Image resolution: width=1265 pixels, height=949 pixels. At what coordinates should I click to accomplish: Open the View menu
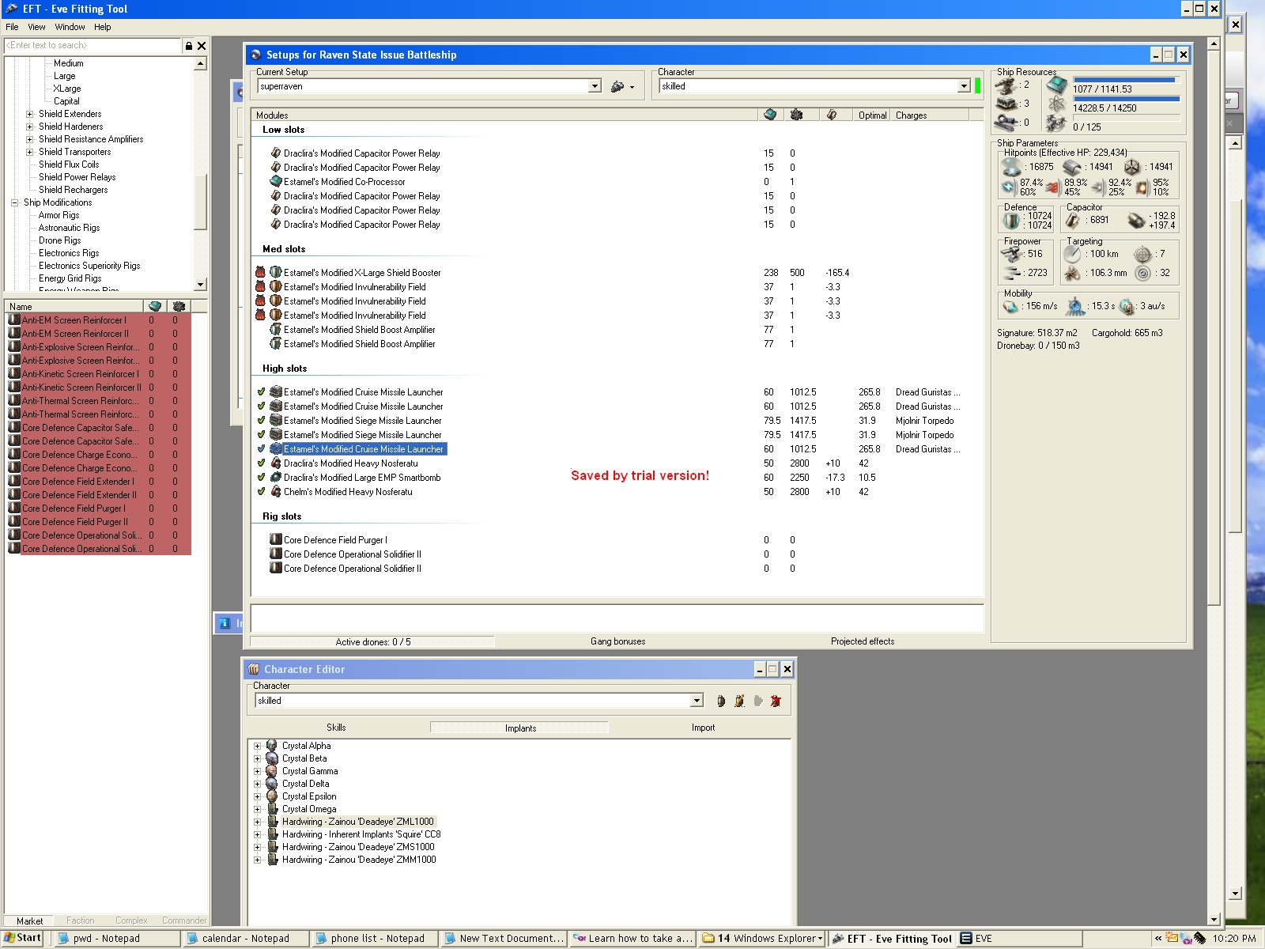[36, 27]
